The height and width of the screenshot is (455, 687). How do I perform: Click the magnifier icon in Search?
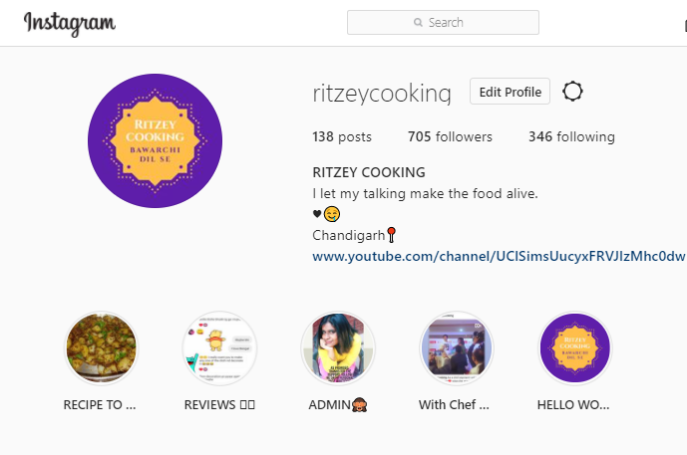[418, 22]
